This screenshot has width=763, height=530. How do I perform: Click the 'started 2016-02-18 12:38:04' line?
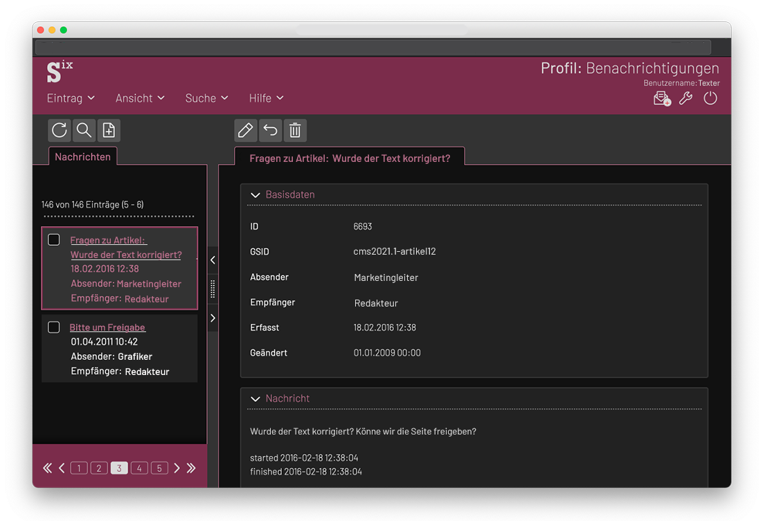(304, 458)
